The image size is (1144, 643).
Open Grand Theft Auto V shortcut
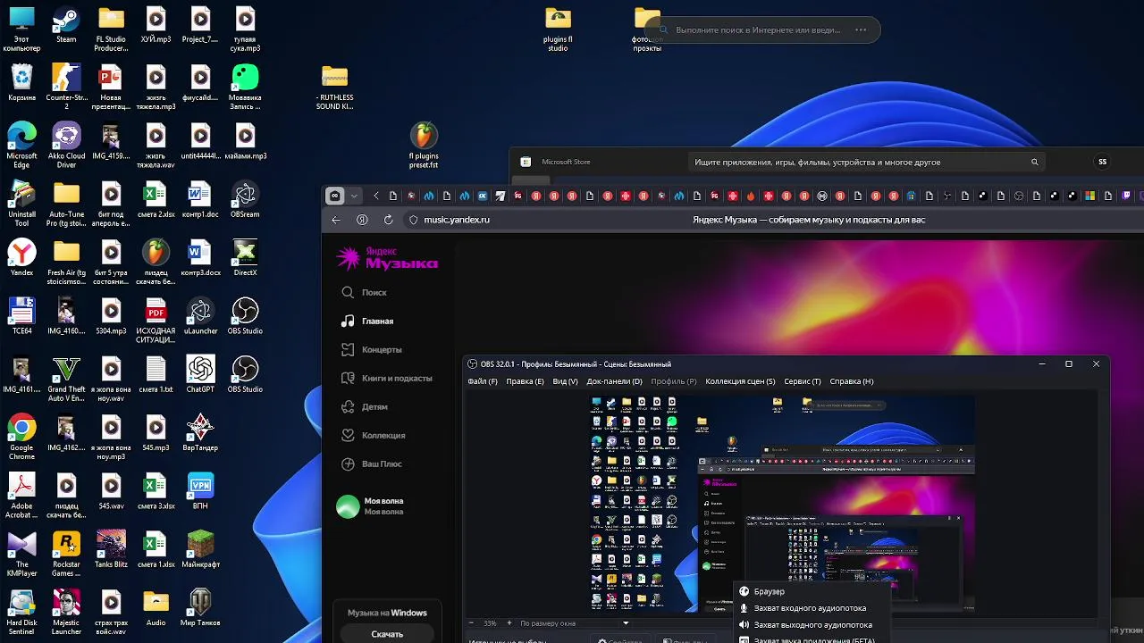[66, 379]
